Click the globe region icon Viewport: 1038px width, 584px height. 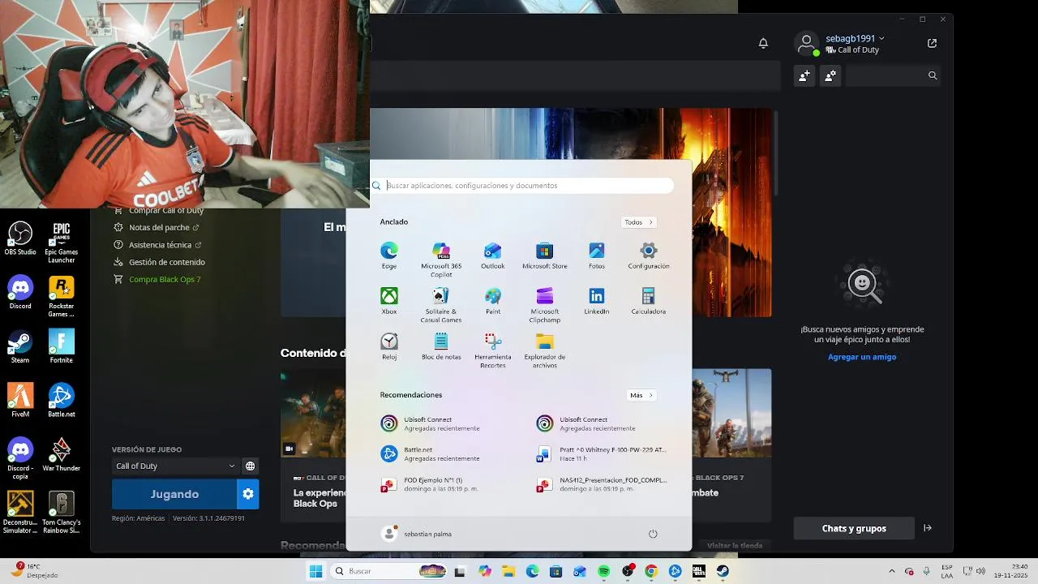tap(250, 466)
